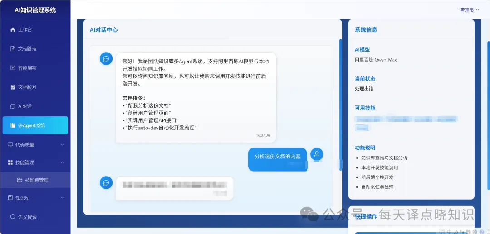Click the page scrollbar at right edge
Screen dimensions: 490x234
click(x=489, y=116)
